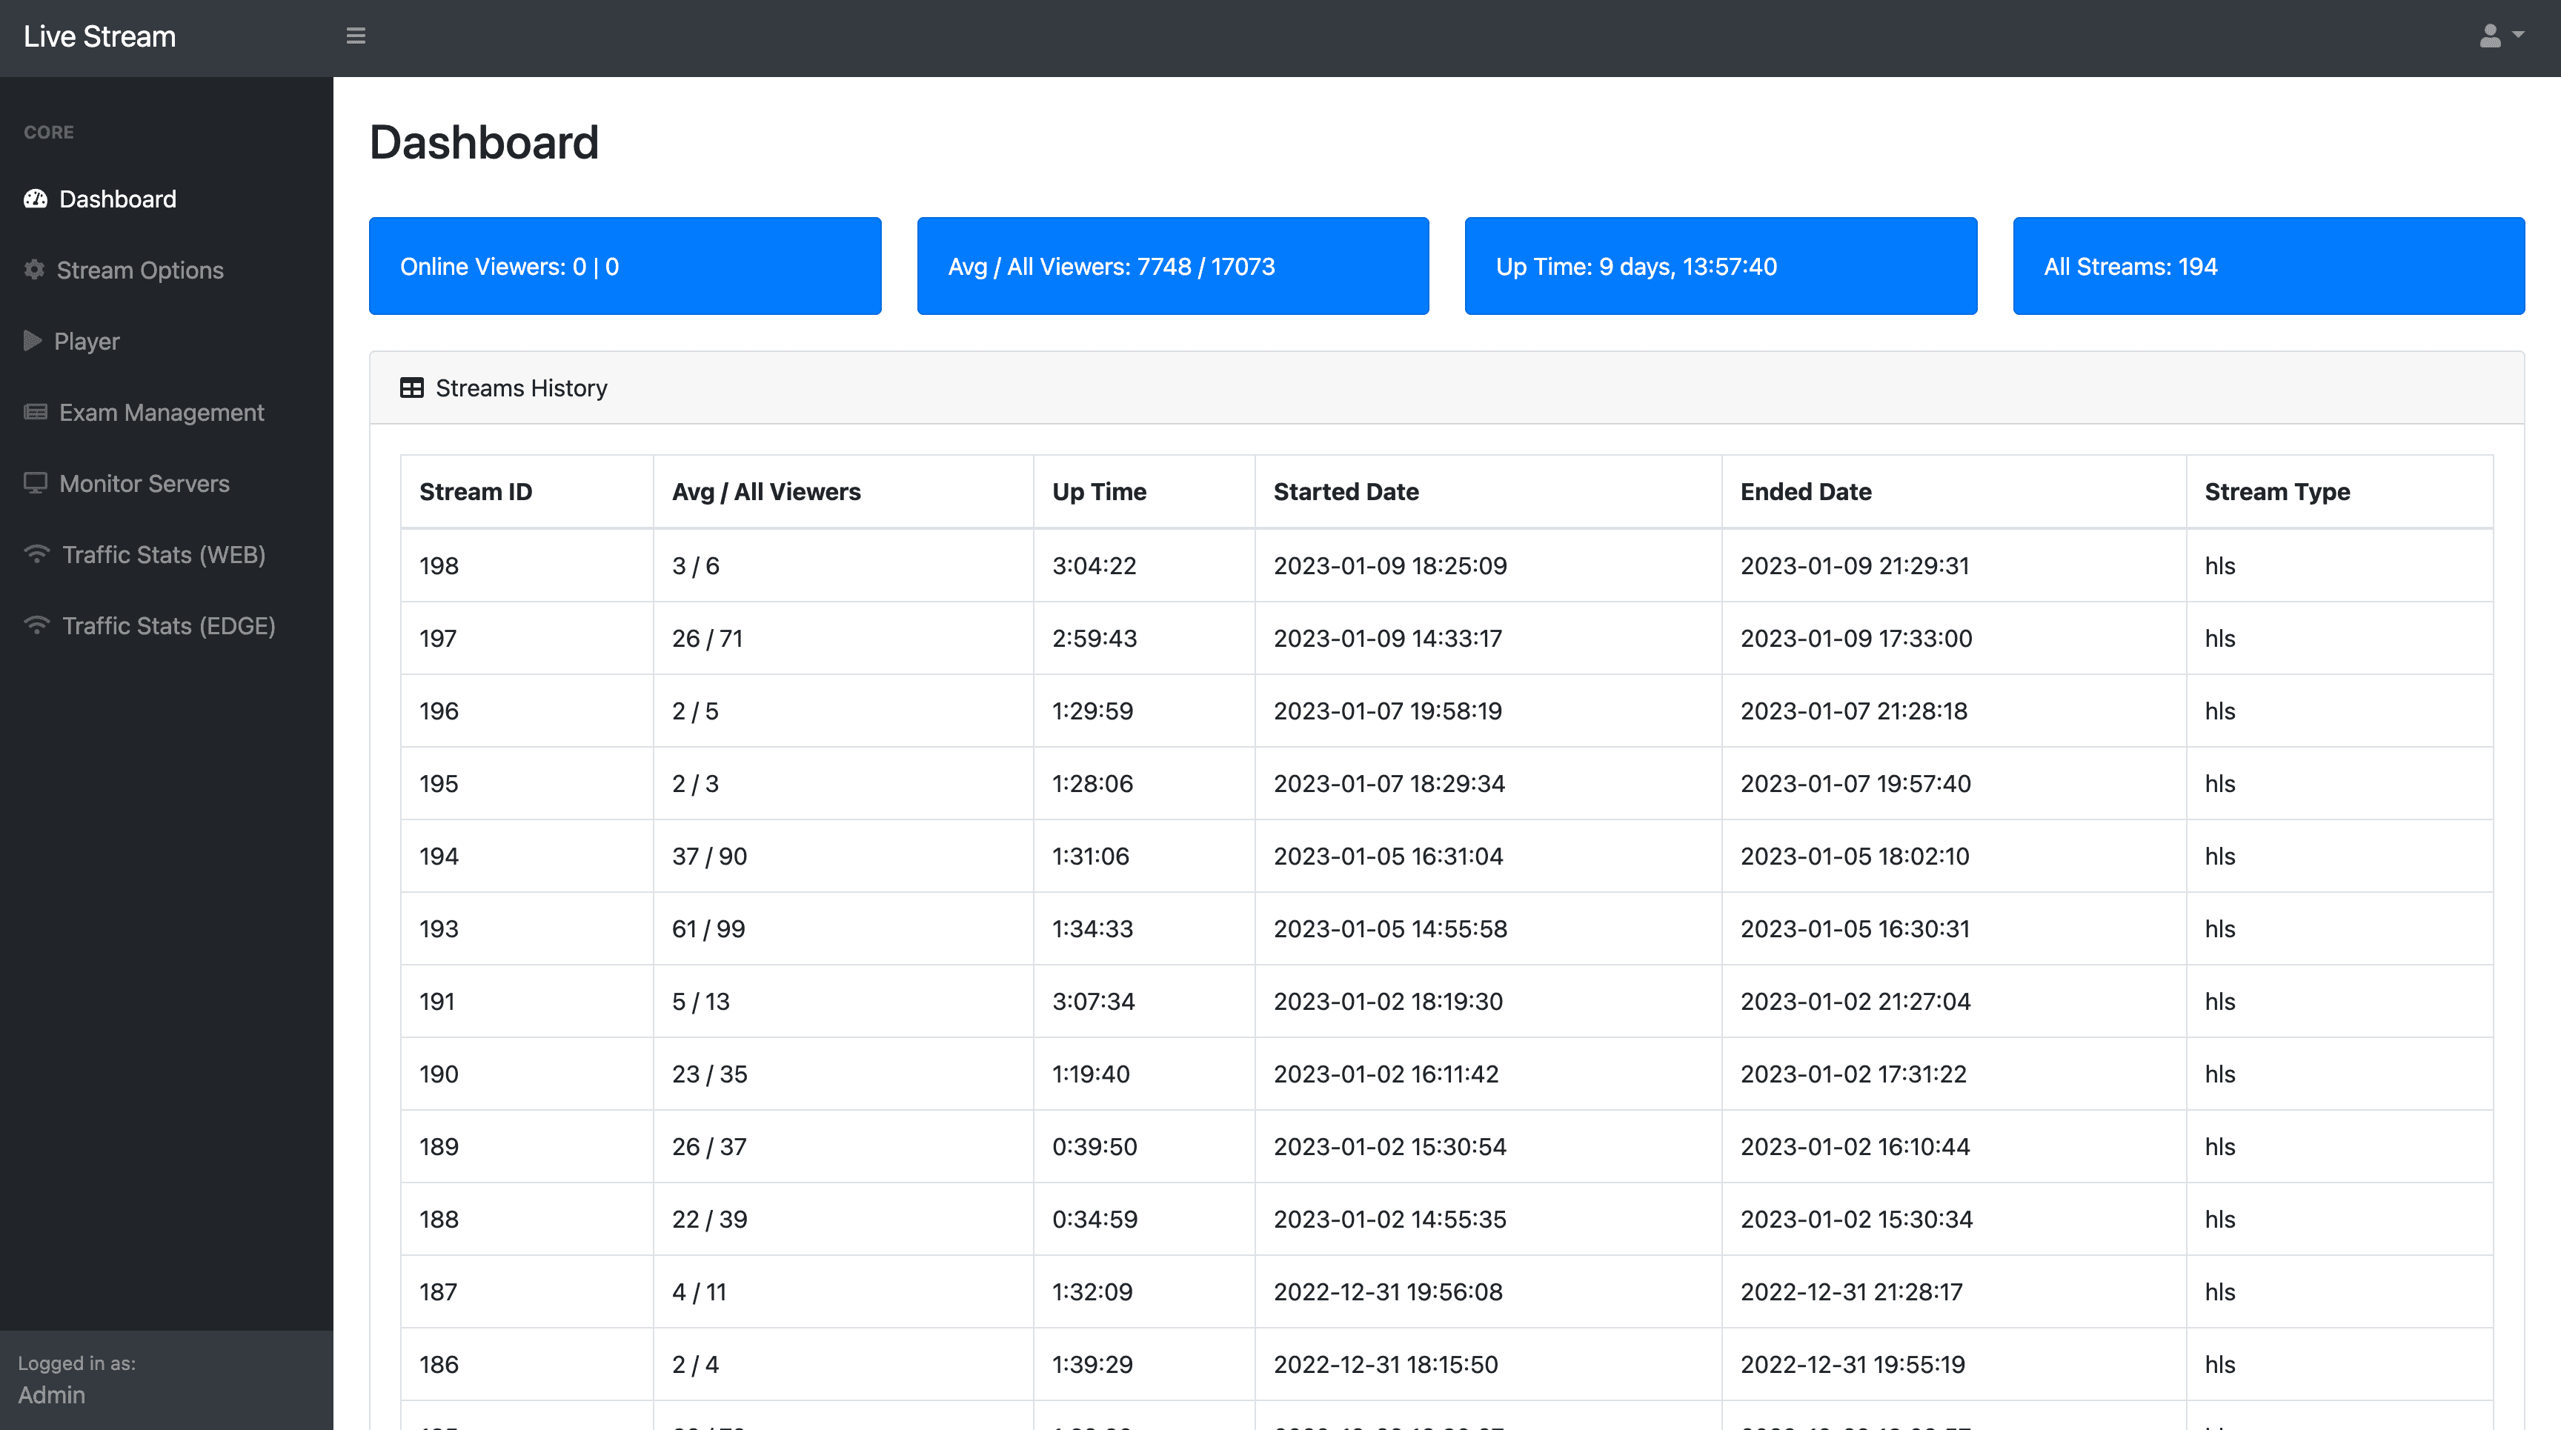2561x1430 pixels.
Task: Click the Live Stream brand title
Action: point(99,37)
